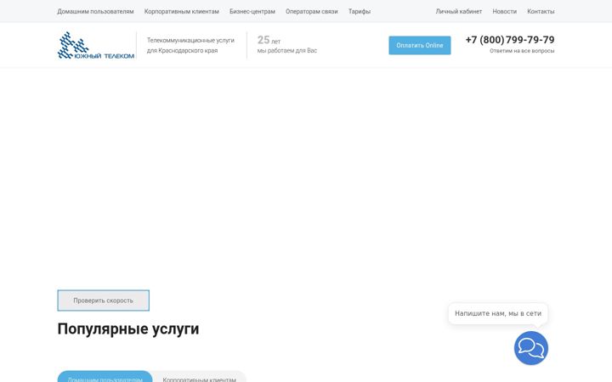Go to Новости page
The image size is (612, 382).
(504, 11)
